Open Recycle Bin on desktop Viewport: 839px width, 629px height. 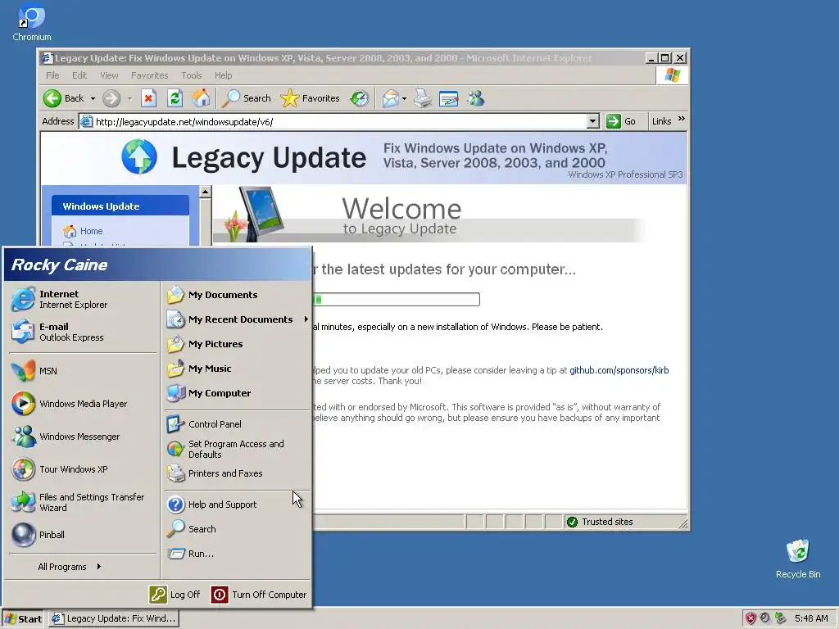point(798,559)
